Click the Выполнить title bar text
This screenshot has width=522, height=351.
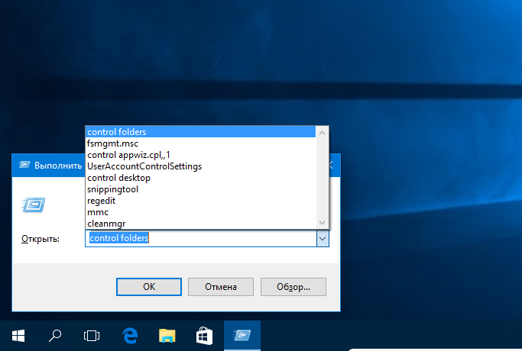pyautogui.click(x=58, y=166)
